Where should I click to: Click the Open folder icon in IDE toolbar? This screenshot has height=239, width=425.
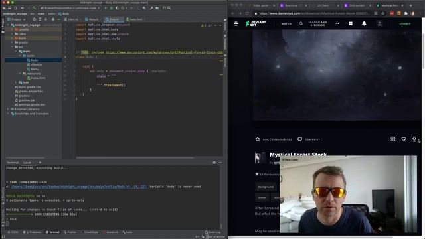(4, 8)
